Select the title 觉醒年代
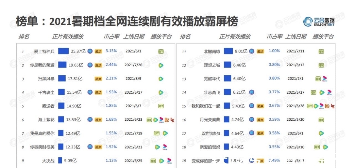 pyautogui.click(x=212, y=79)
